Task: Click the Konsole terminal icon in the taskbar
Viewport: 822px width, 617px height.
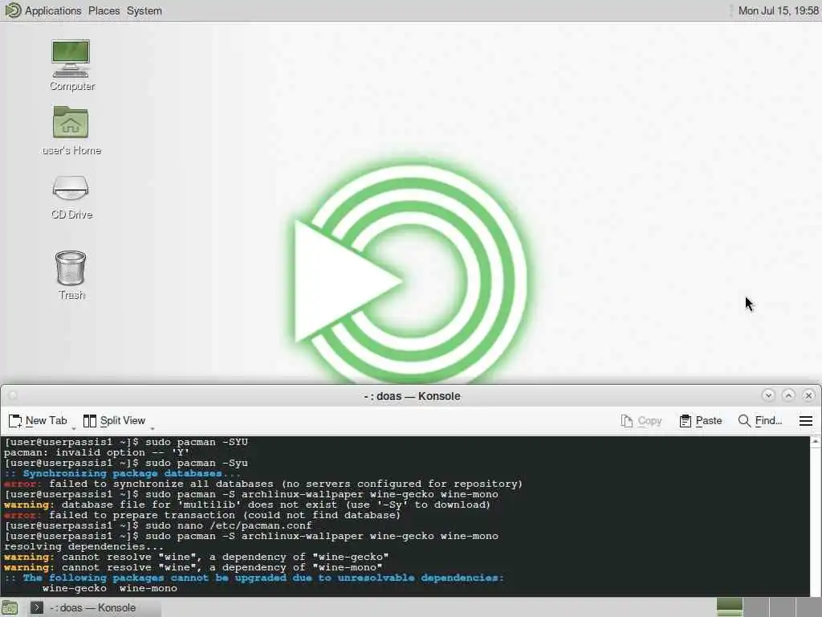Action: [36, 607]
